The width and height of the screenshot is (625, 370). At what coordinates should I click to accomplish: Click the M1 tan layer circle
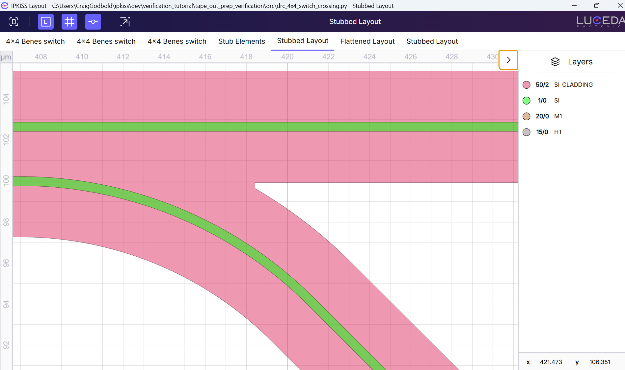click(x=526, y=116)
